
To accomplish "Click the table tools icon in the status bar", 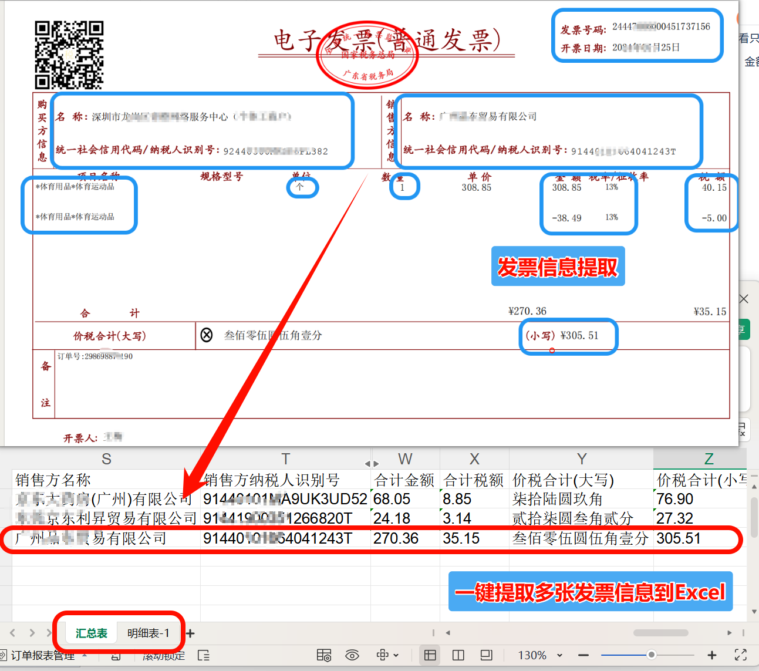I will (323, 655).
